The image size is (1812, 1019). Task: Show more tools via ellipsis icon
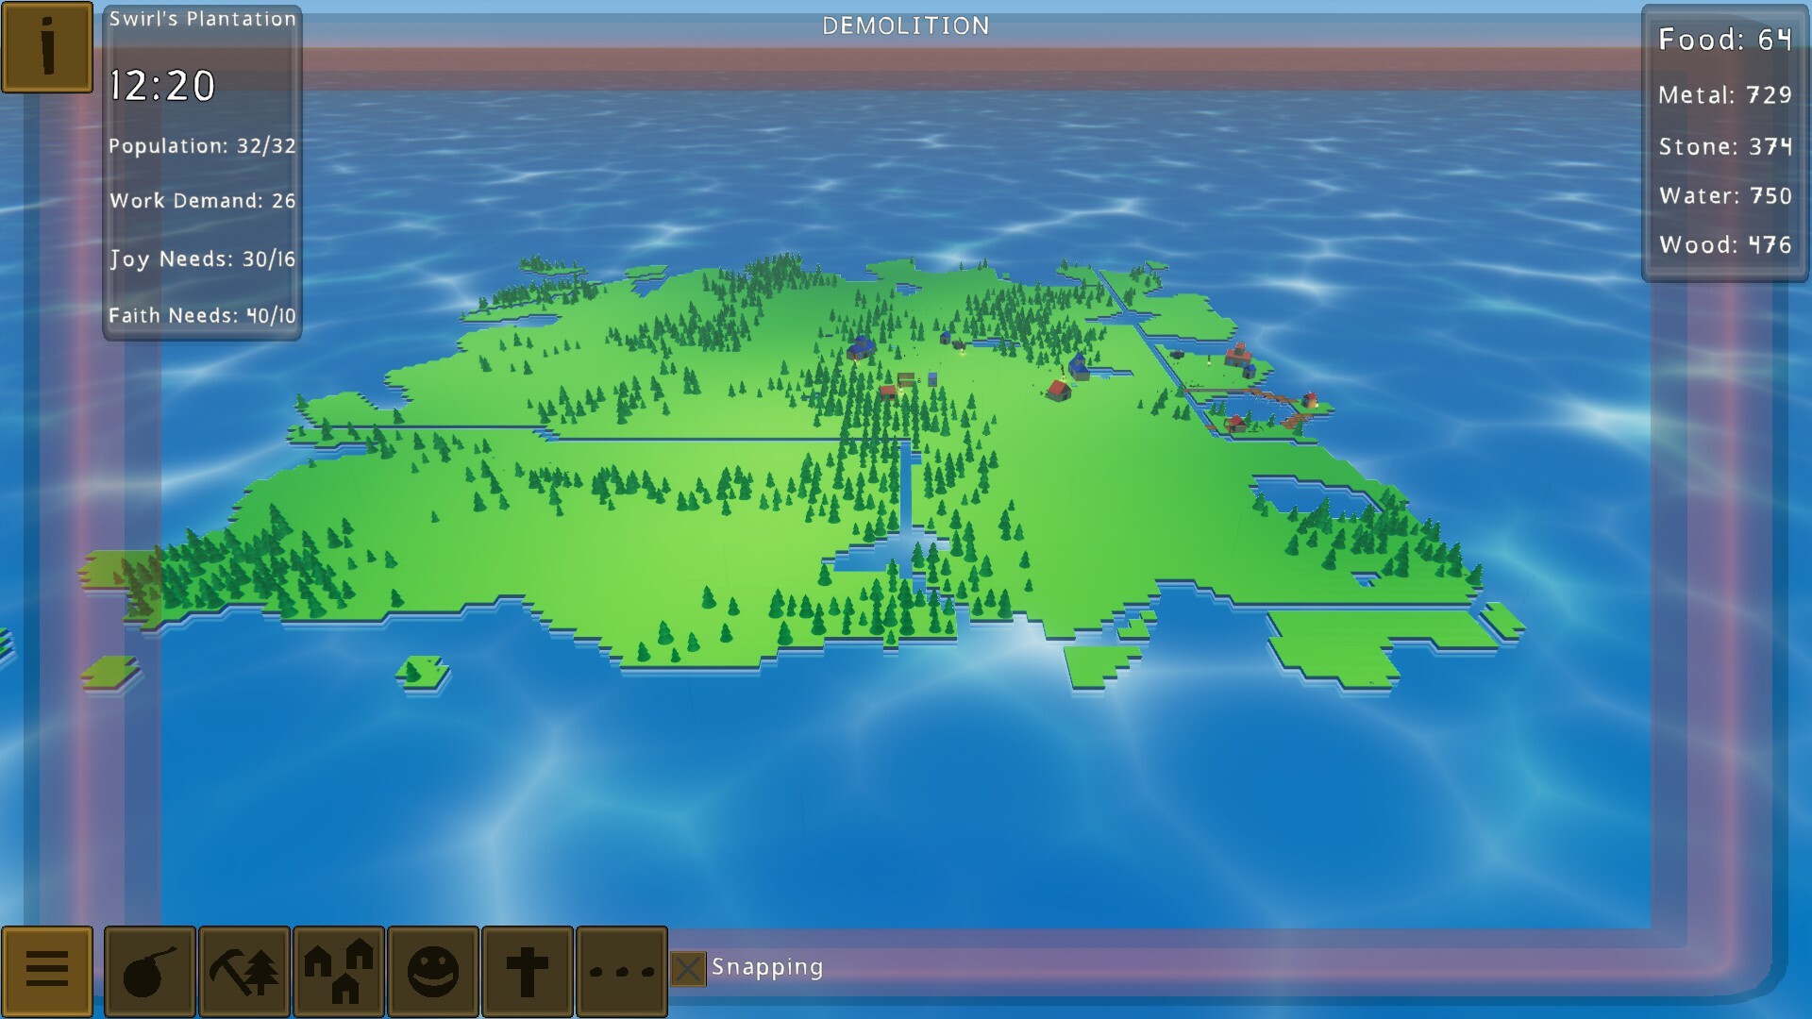pos(619,968)
